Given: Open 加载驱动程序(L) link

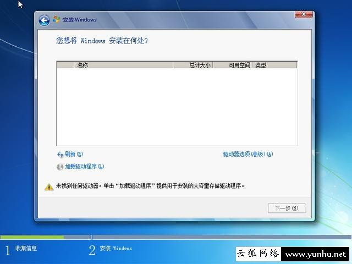Looking at the screenshot, I should [x=84, y=166].
